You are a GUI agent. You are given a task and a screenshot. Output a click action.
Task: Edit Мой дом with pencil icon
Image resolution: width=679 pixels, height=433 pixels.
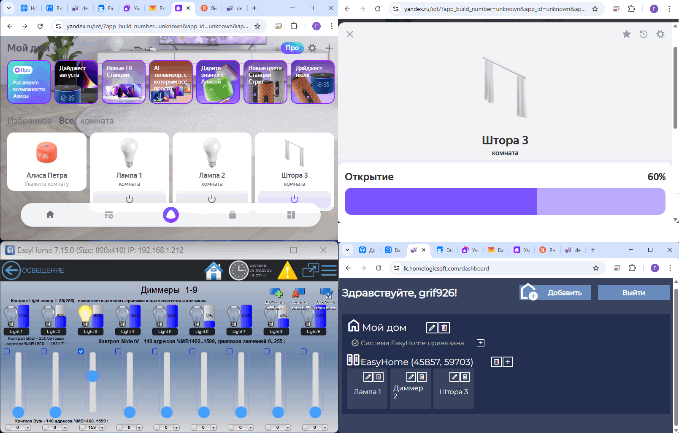(x=432, y=327)
